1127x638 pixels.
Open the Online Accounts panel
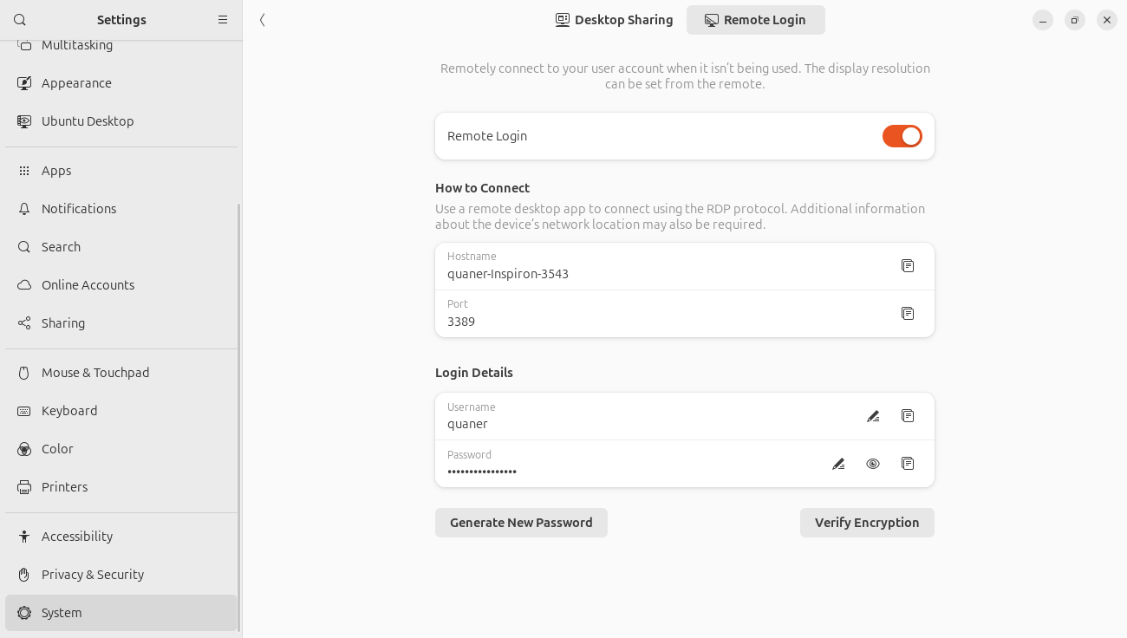pos(88,285)
